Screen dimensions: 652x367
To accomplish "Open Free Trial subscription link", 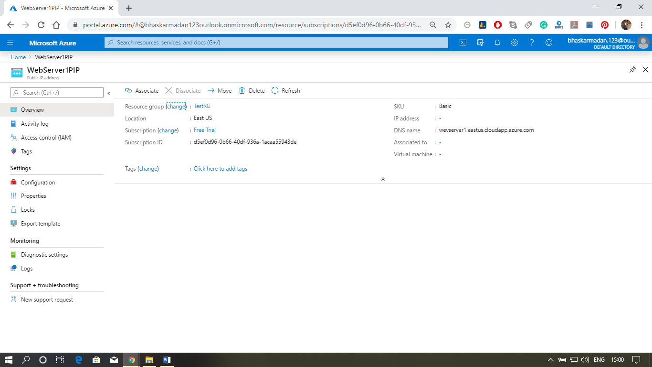I will tap(205, 130).
